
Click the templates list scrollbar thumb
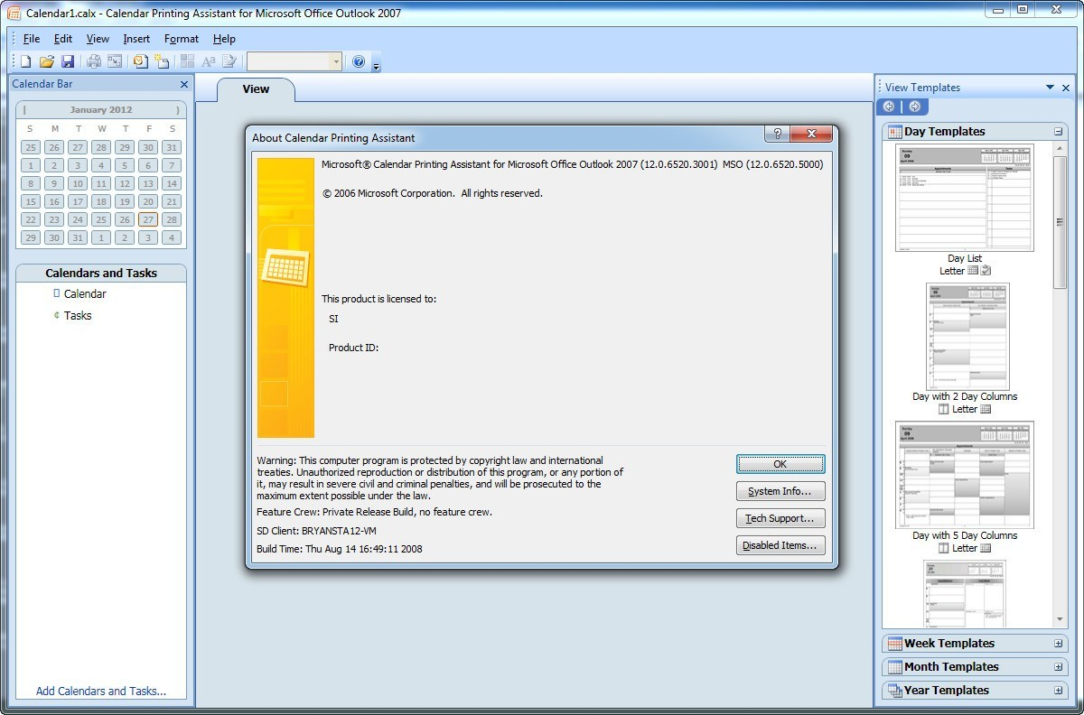point(1061,222)
